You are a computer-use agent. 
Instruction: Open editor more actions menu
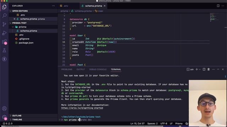(223, 6)
